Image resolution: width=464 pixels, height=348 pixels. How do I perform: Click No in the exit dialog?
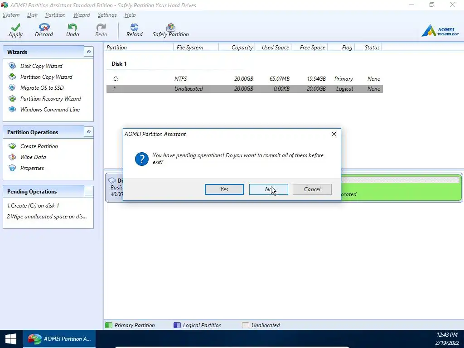click(268, 189)
